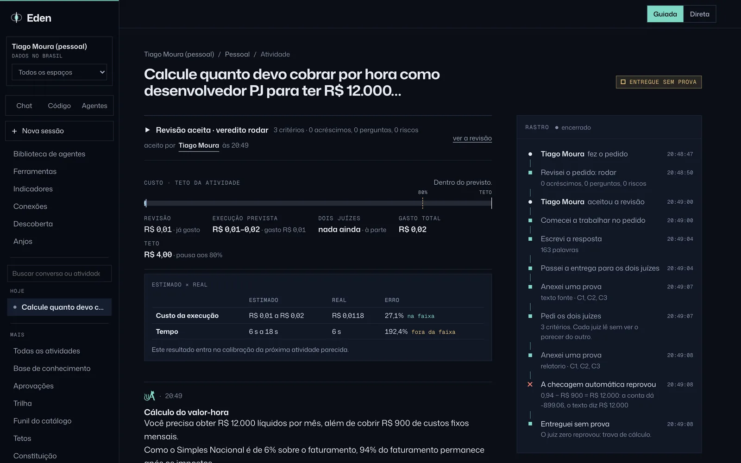Screen dimensions: 741x463
Task: Open the Código tab
Action: (x=59, y=106)
